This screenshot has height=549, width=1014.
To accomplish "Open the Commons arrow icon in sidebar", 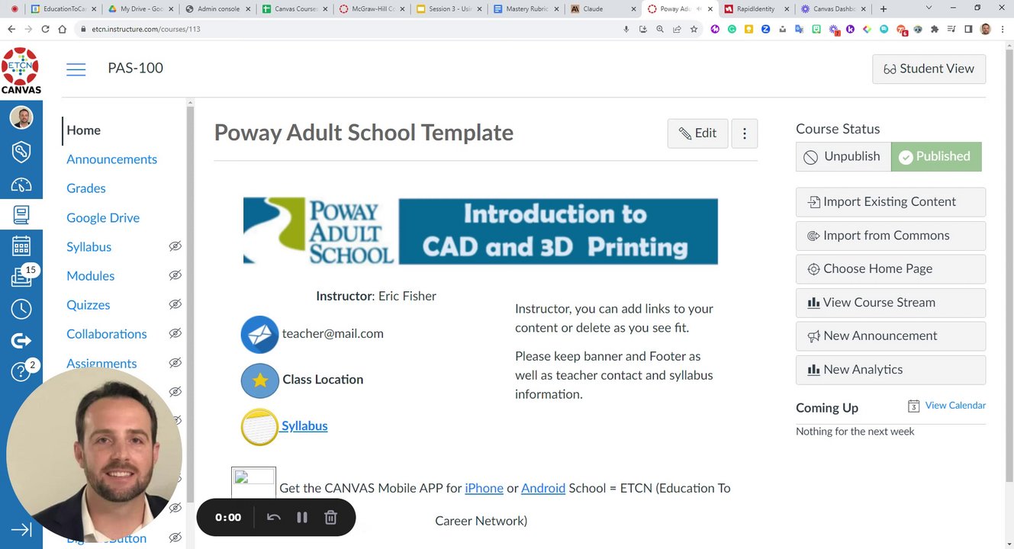I will [x=21, y=341].
